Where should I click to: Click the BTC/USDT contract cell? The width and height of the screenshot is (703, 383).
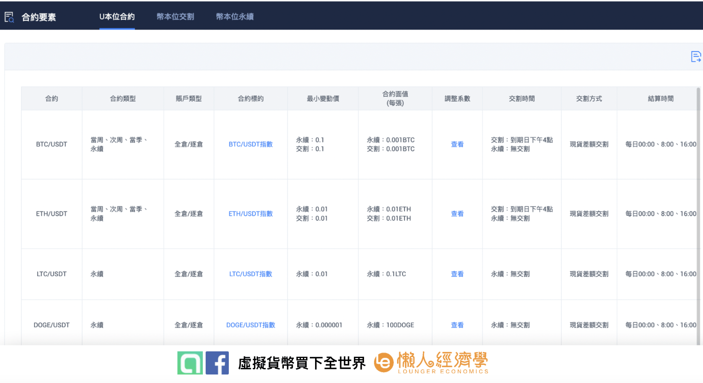[51, 144]
